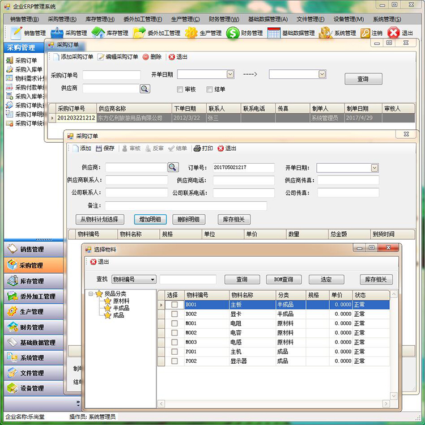Open 基础数据管理 calendar toolbar icon

(x=274, y=33)
